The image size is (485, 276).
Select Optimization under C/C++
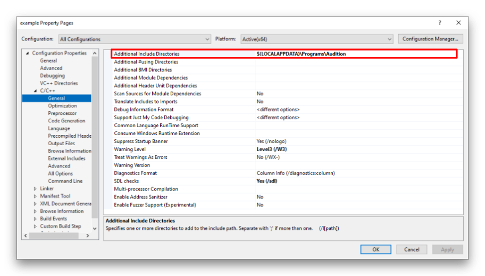(62, 106)
